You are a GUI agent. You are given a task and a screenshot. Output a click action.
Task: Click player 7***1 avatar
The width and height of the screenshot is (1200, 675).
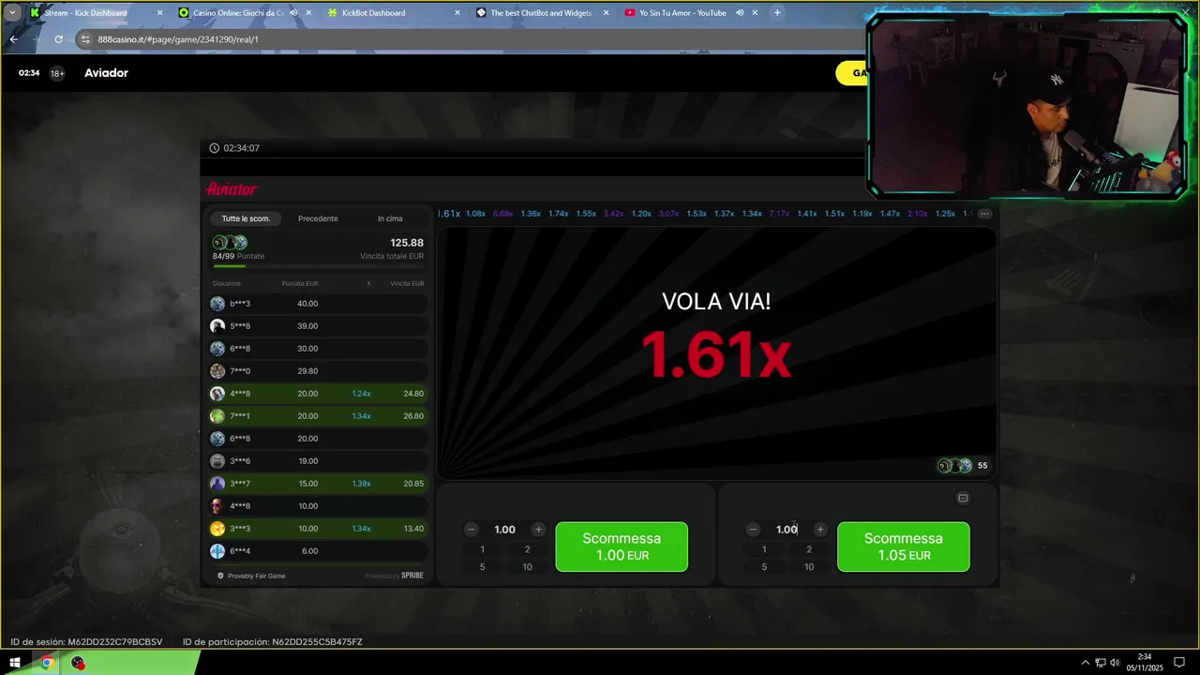(x=217, y=416)
